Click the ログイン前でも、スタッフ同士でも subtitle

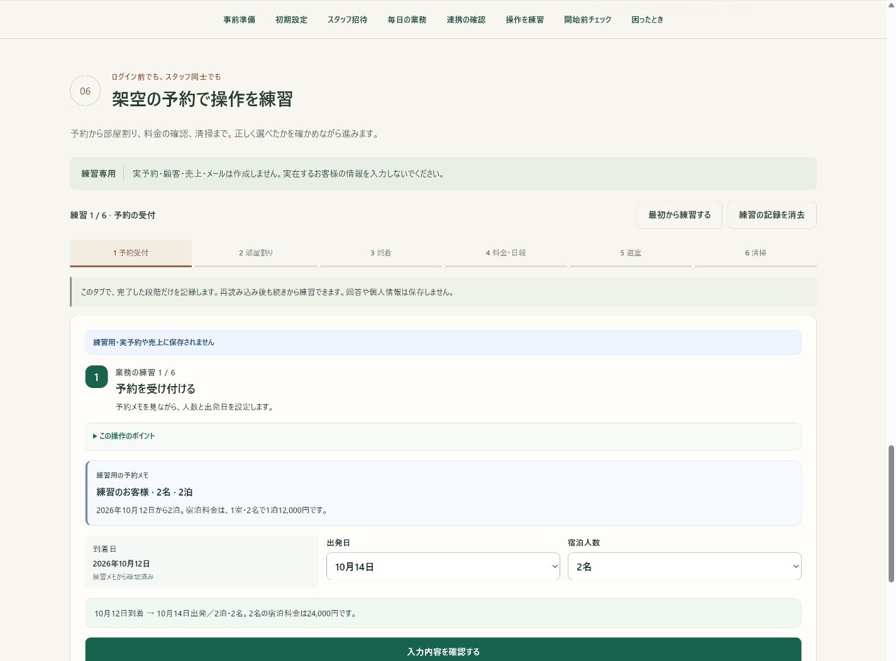(166, 77)
